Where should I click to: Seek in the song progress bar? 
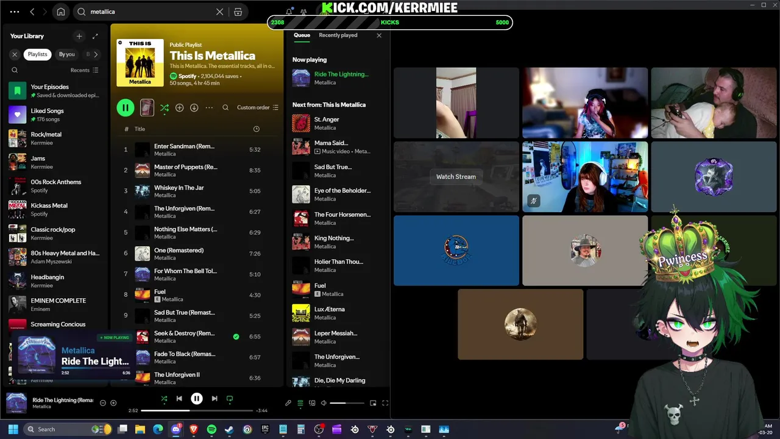(197, 410)
